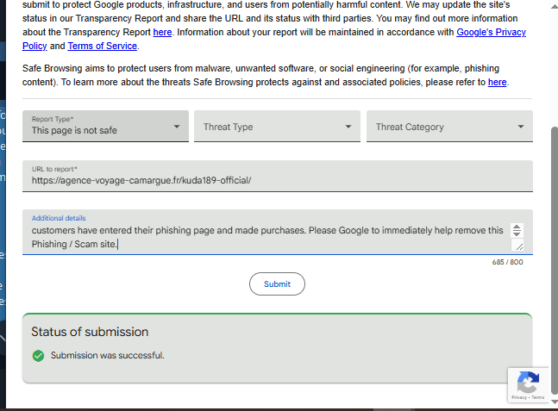
Task: Open the reCAPTCHA Terms link
Action: (537, 397)
